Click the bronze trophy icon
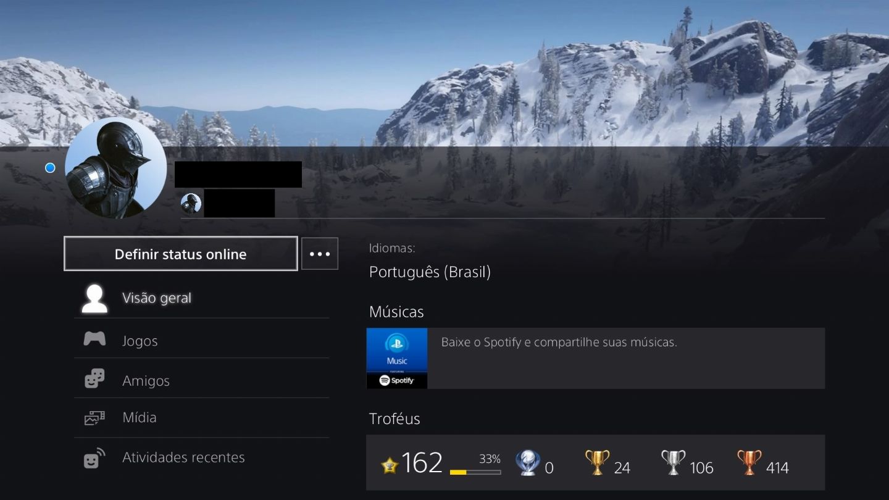Image resolution: width=889 pixels, height=500 pixels. tap(749, 462)
